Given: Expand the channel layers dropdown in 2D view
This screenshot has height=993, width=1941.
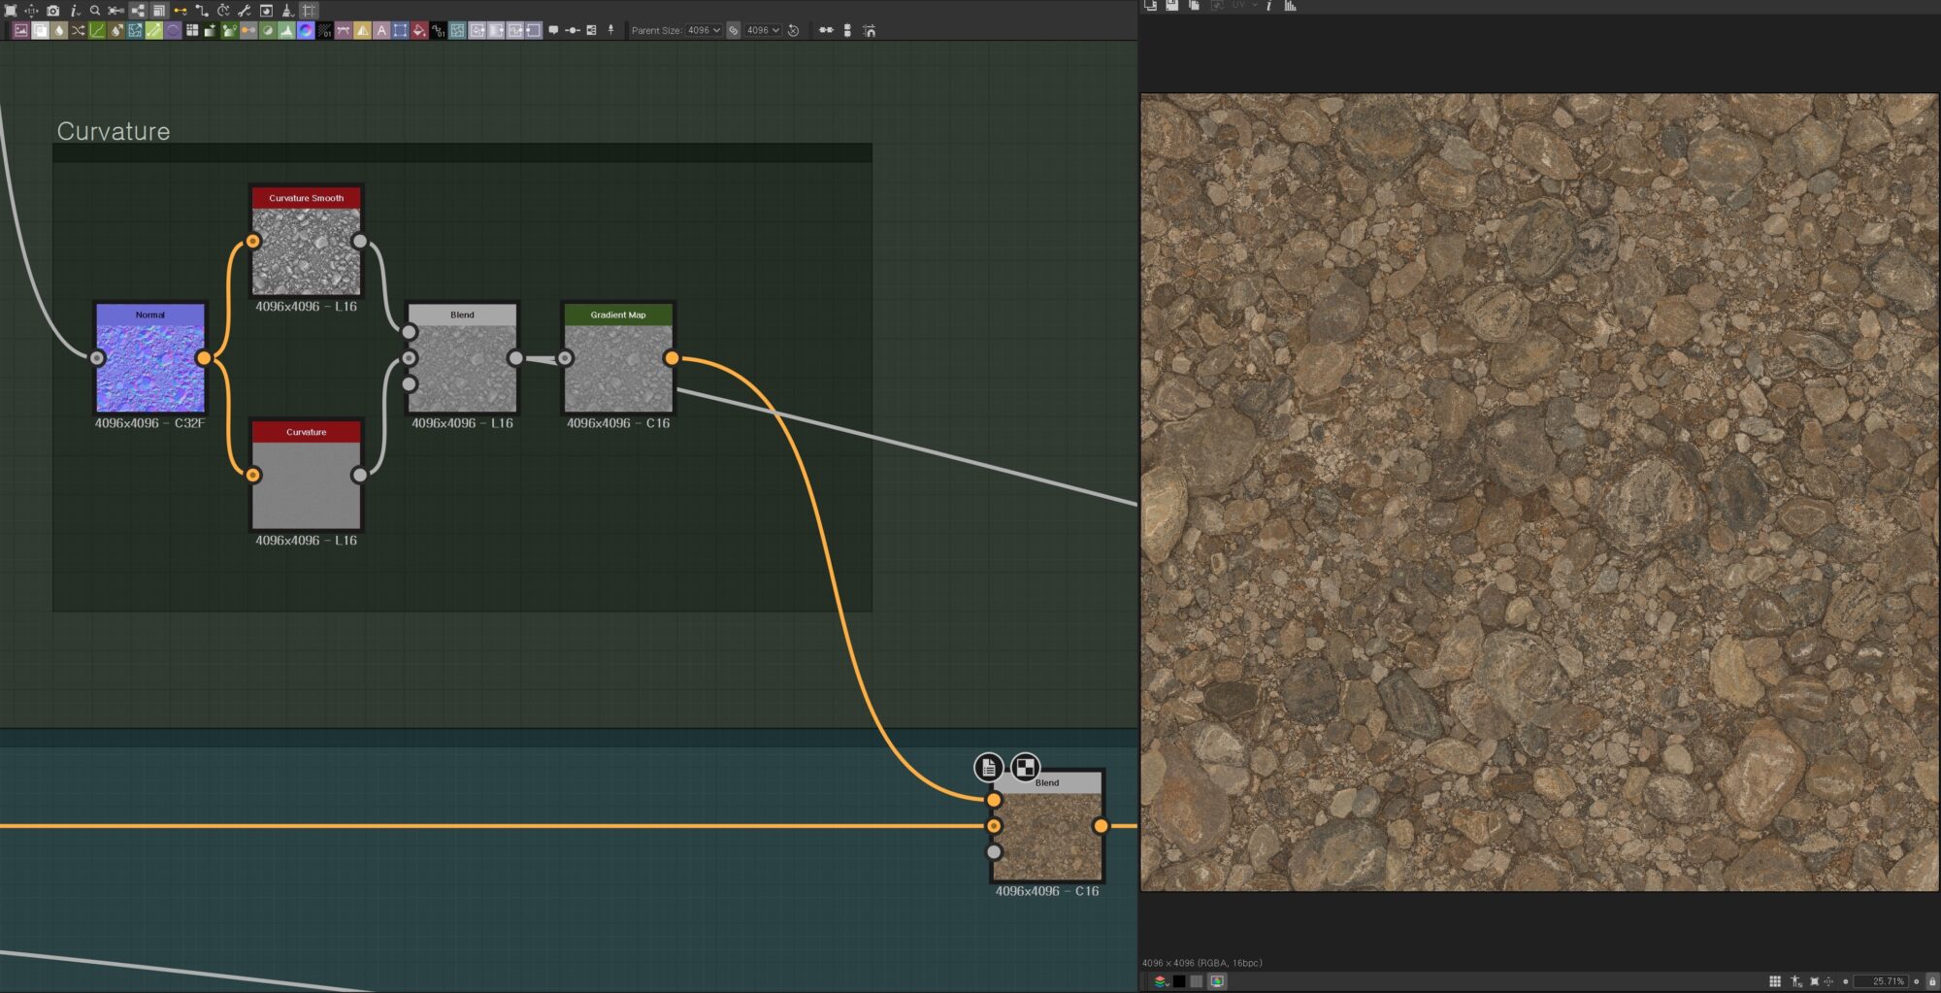Looking at the screenshot, I should click(1161, 981).
